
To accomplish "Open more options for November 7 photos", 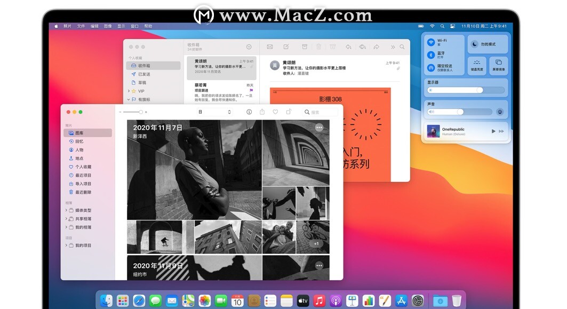I will click(319, 128).
